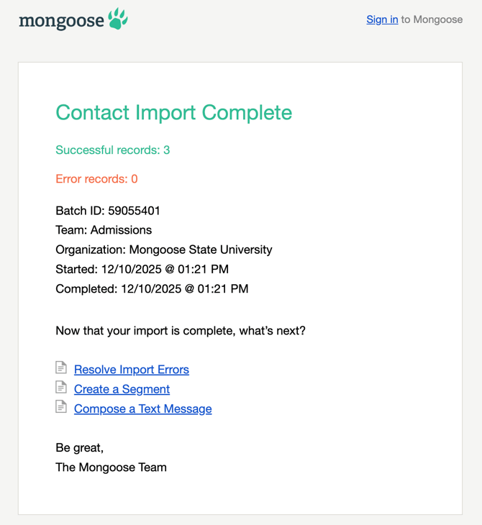Click the Started timestamp line

click(x=142, y=269)
